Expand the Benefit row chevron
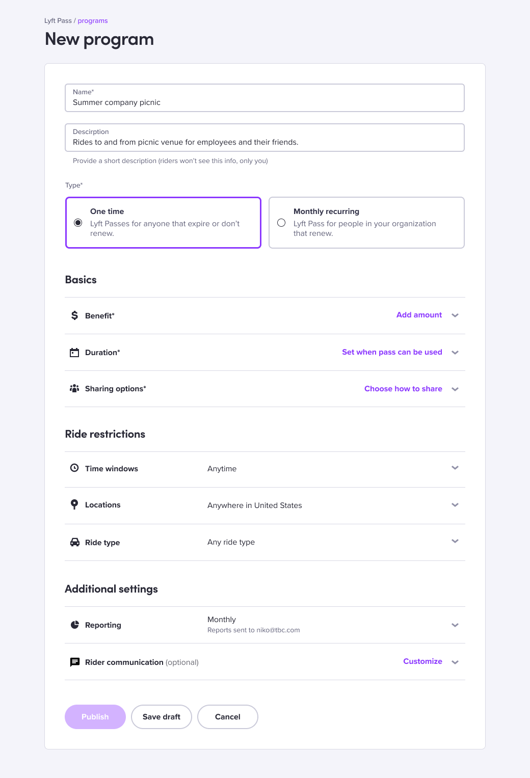Viewport: 530px width, 778px height. 455,315
